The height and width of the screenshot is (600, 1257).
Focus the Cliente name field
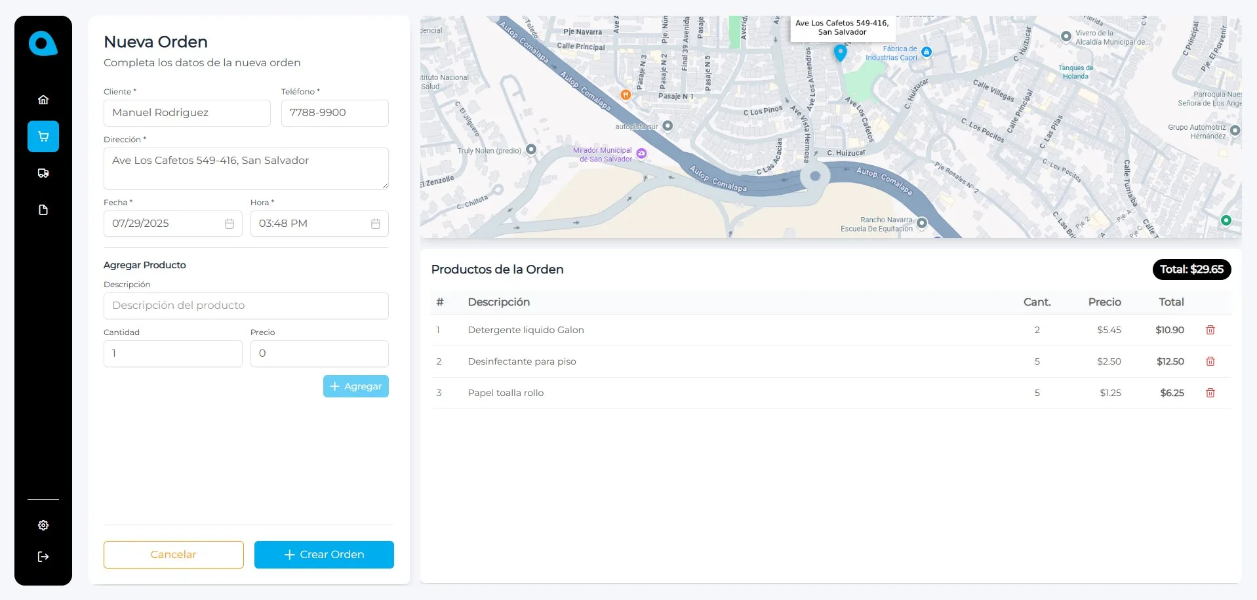[x=187, y=113]
